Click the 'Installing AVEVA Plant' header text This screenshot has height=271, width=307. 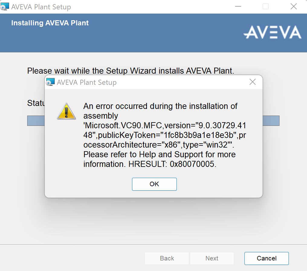click(50, 23)
